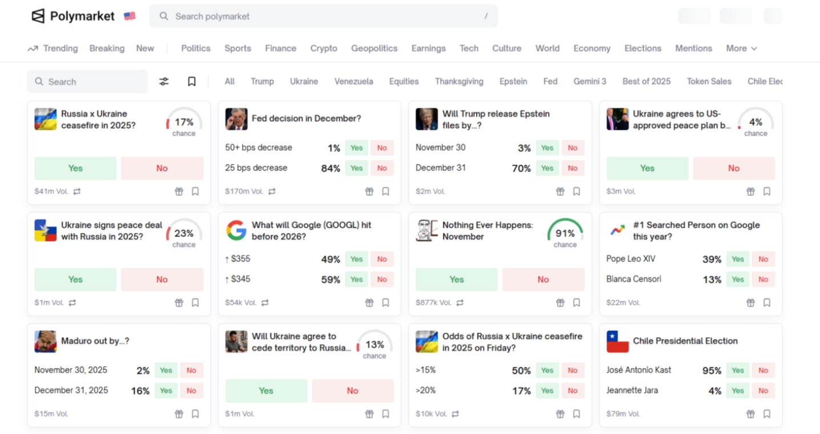Click the US flag language icon
Viewport: 820px width, 434px height.
[130, 16]
